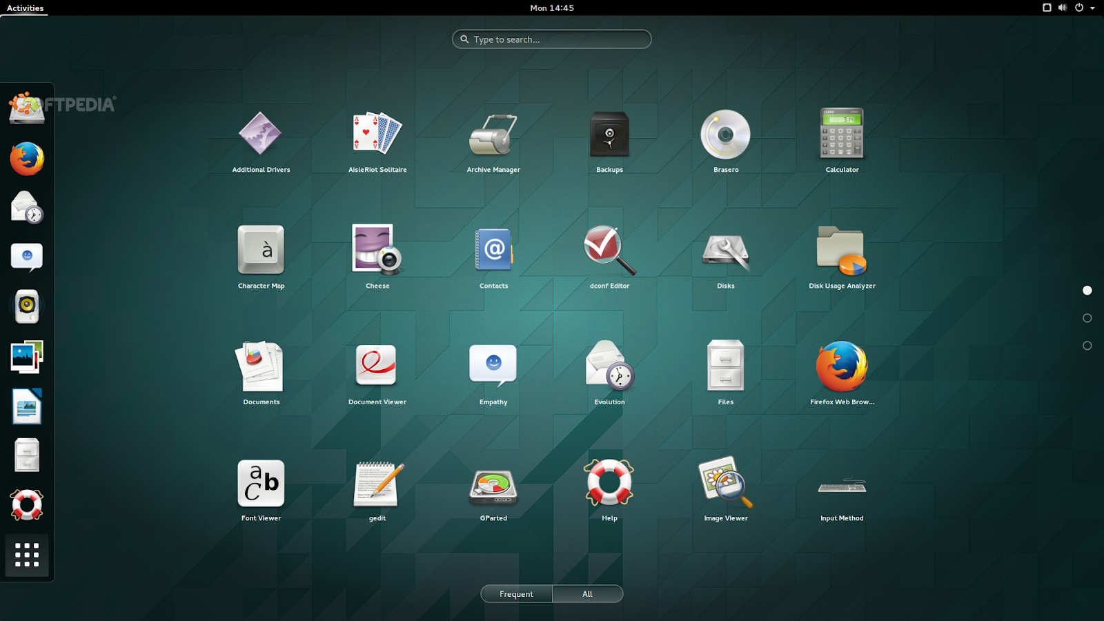Focus the Type to search field
Viewport: 1104px width, 621px height.
[552, 39]
